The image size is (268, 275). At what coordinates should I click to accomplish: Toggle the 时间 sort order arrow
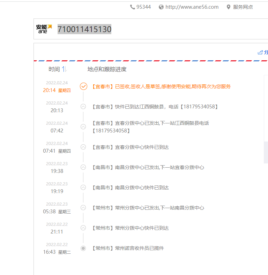click(x=64, y=69)
